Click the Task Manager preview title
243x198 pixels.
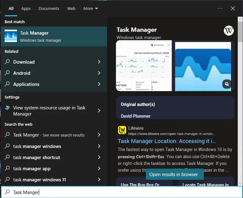[137, 30]
